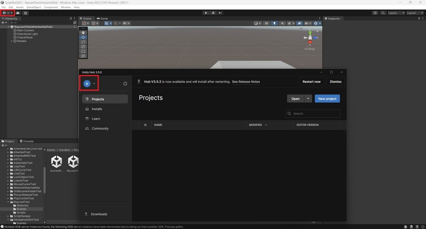The image size is (426, 229).
Task: Click warning icon in Unity status bar
Action: [2, 227]
